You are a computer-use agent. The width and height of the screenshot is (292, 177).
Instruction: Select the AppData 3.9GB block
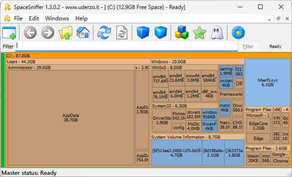142,110
